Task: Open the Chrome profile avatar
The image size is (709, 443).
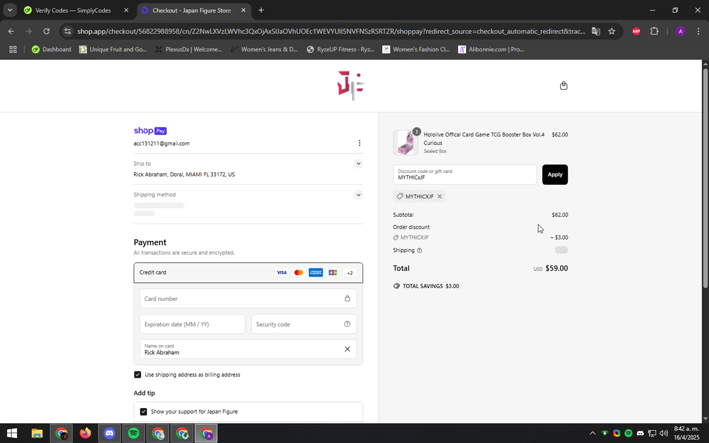Action: pos(680,32)
